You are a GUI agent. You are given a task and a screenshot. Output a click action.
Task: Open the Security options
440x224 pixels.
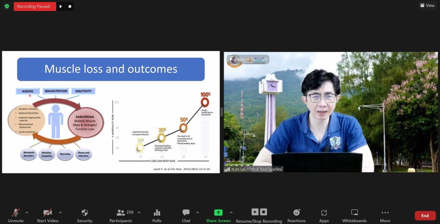[85, 215]
